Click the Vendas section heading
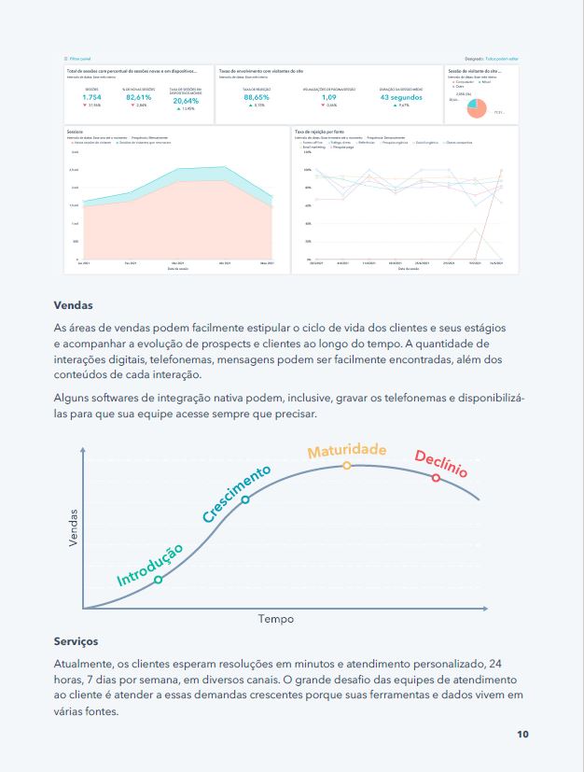Image resolution: width=584 pixels, height=772 pixels. (74, 305)
